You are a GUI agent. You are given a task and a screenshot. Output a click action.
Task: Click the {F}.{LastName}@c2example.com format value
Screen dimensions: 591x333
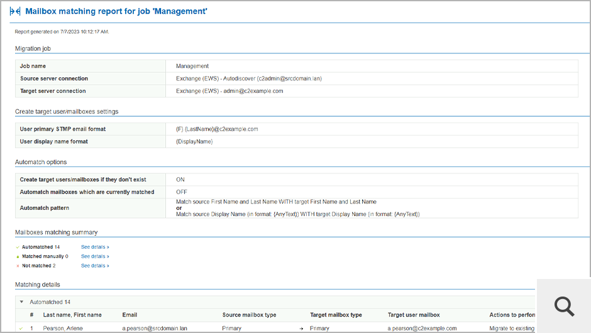click(217, 129)
